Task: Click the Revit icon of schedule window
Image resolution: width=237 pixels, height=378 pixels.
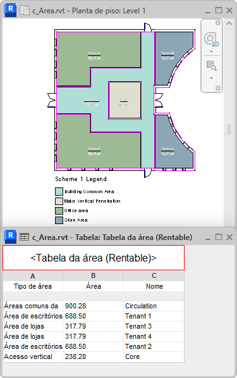Action: tap(10, 237)
